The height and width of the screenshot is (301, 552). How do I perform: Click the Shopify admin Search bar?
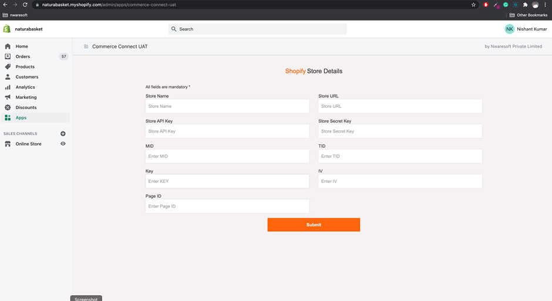[257, 29]
